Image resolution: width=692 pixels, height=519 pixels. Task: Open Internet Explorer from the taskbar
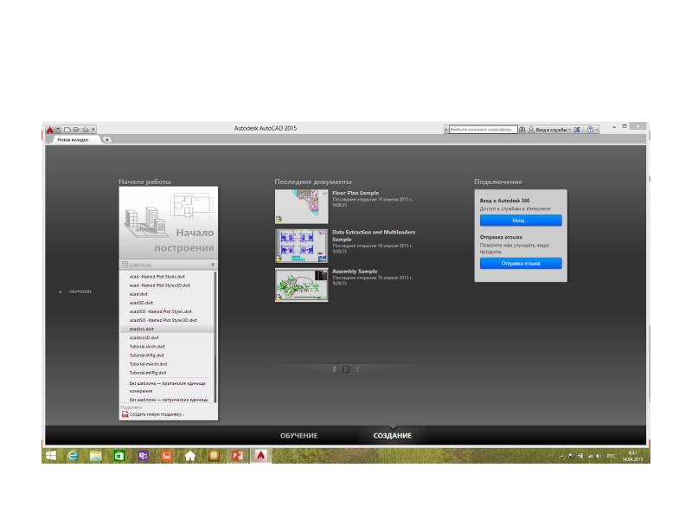73,456
